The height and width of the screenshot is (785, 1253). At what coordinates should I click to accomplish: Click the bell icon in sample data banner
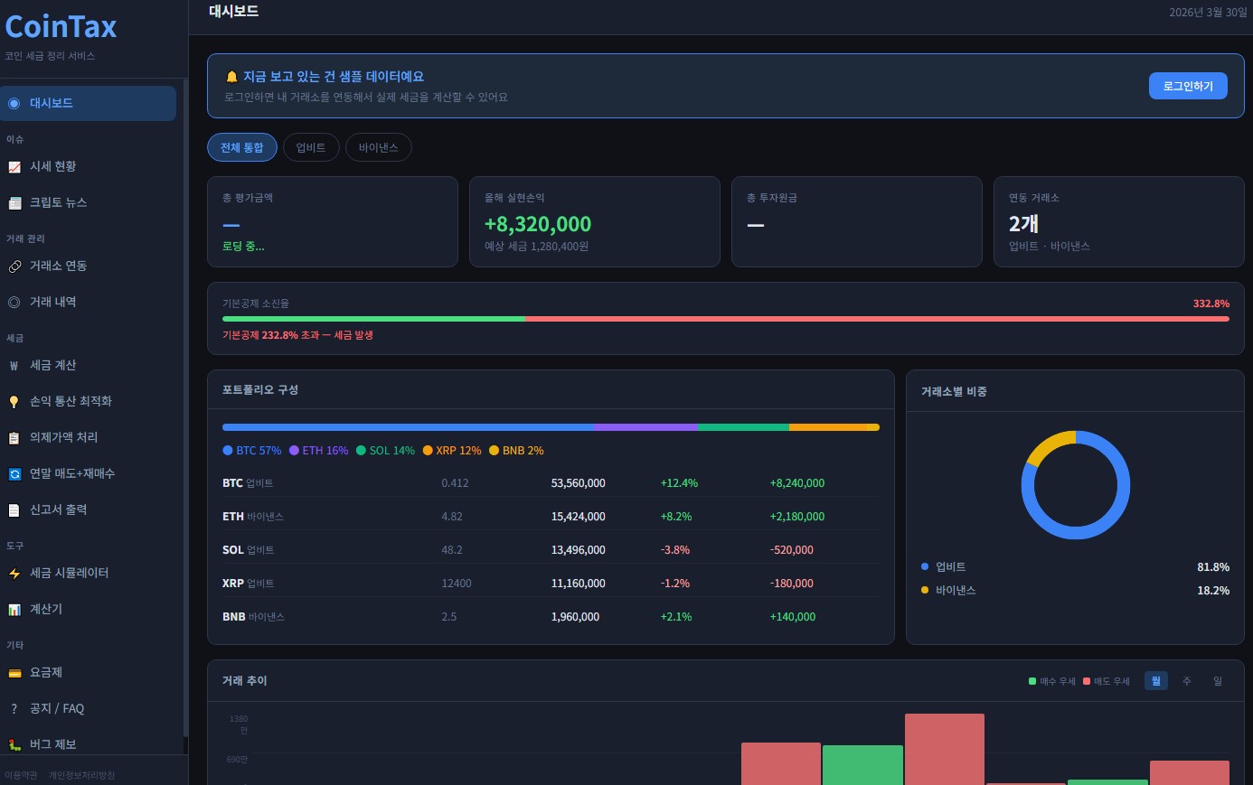(x=231, y=77)
